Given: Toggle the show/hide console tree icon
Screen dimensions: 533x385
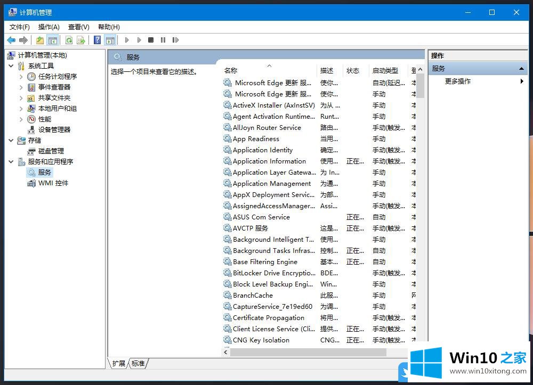Looking at the screenshot, I should point(53,40).
